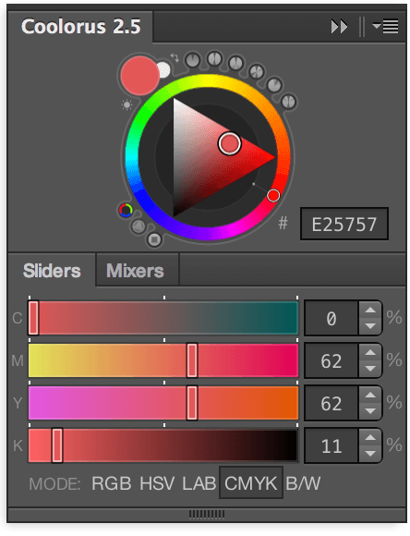Screen dimensions: 410x536
Task: Click the sun brightness icon near wheel
Action: click(127, 104)
